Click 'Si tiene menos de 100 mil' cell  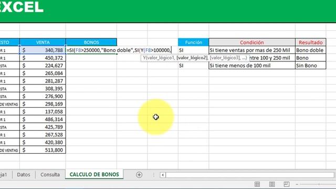click(252, 66)
